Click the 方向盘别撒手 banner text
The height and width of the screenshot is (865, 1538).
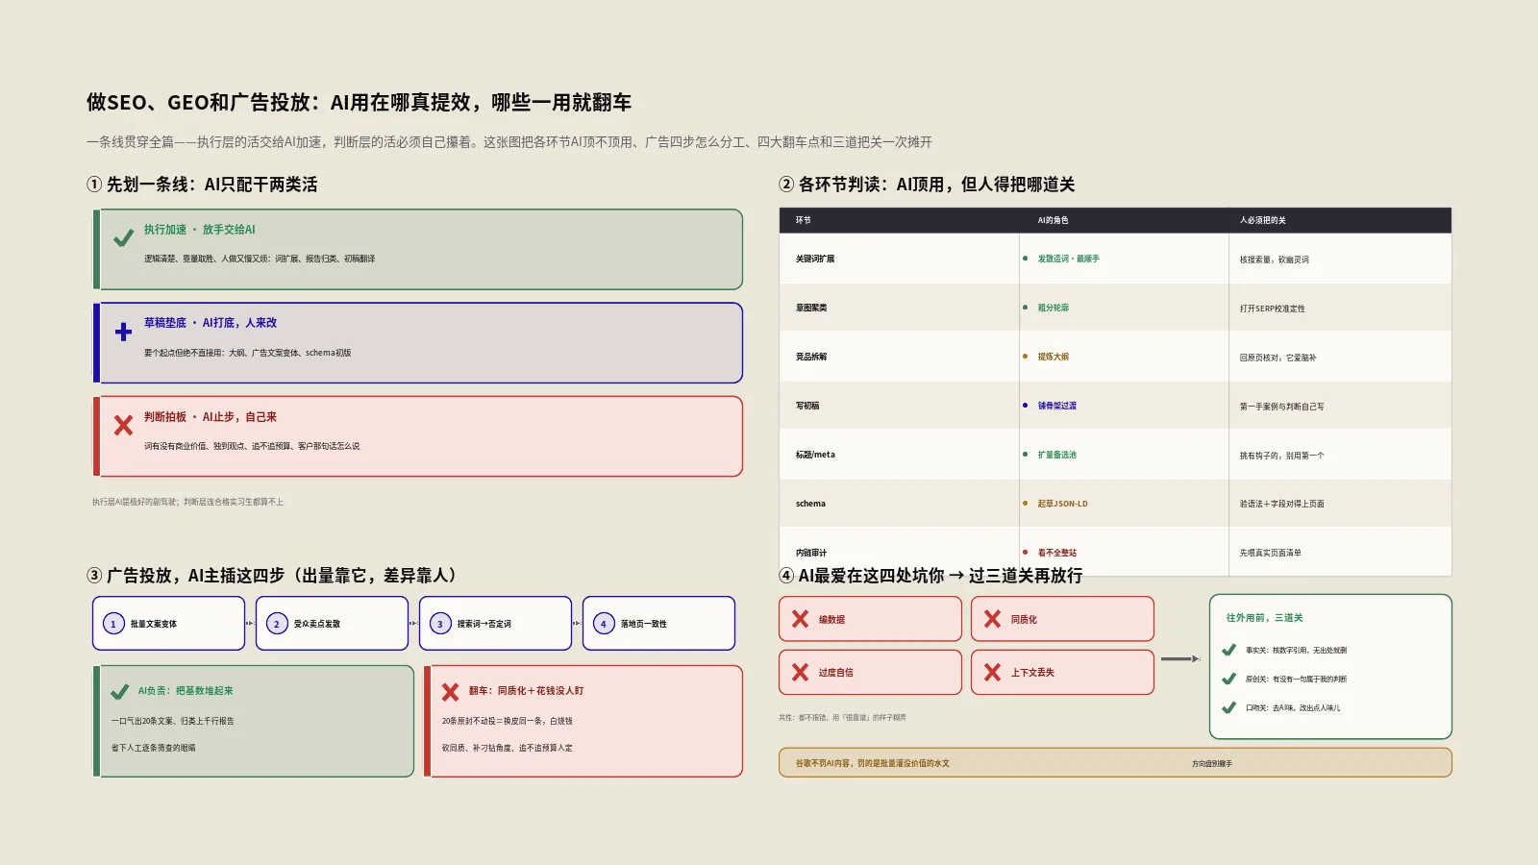pyautogui.click(x=1211, y=764)
